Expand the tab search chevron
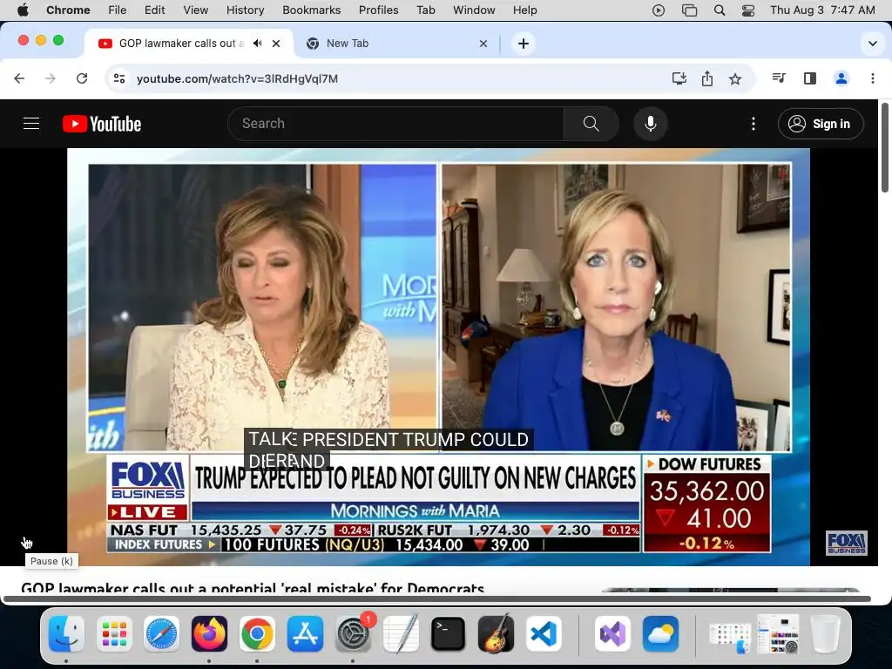Image resolution: width=892 pixels, height=669 pixels. pos(873,44)
